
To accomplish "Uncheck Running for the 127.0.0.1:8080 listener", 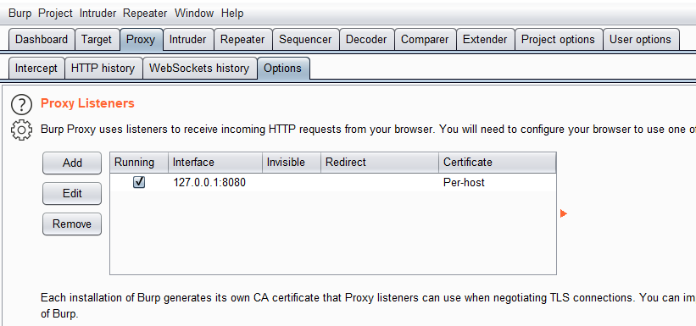I will 139,182.
